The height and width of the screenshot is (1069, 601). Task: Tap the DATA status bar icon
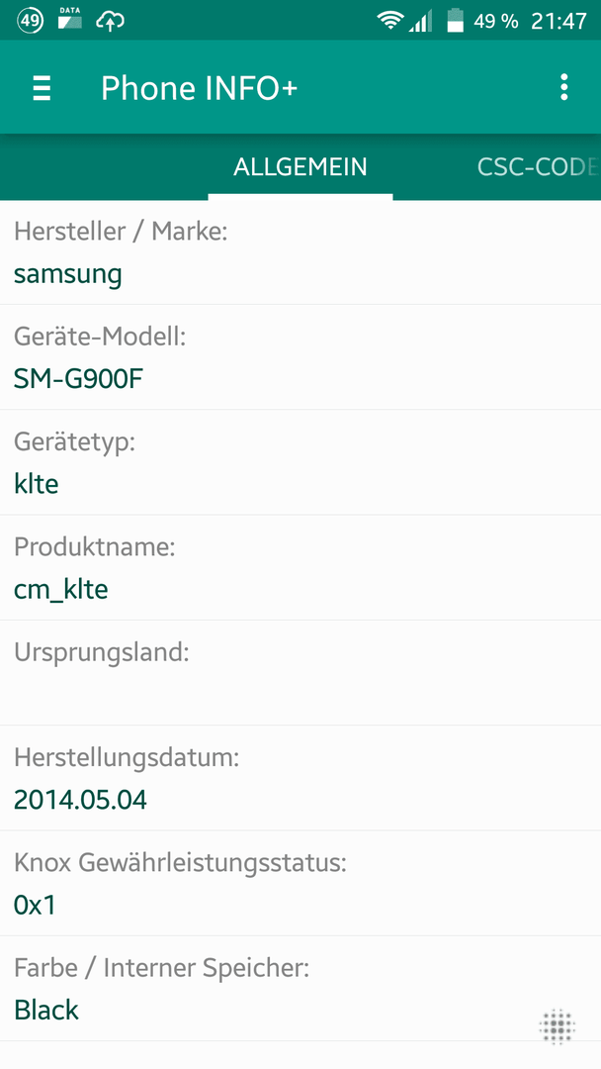[x=70, y=19]
